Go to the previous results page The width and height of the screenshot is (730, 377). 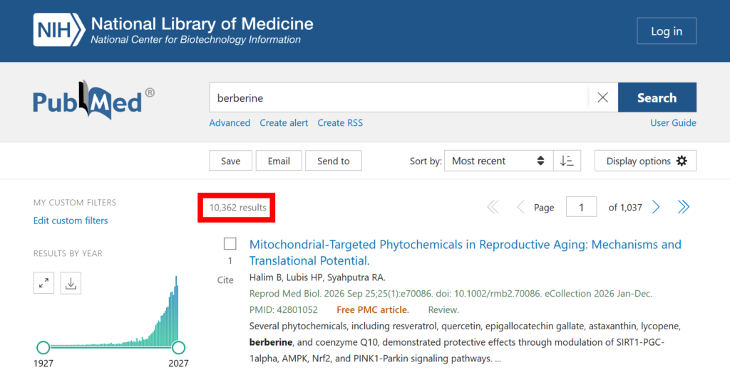520,207
